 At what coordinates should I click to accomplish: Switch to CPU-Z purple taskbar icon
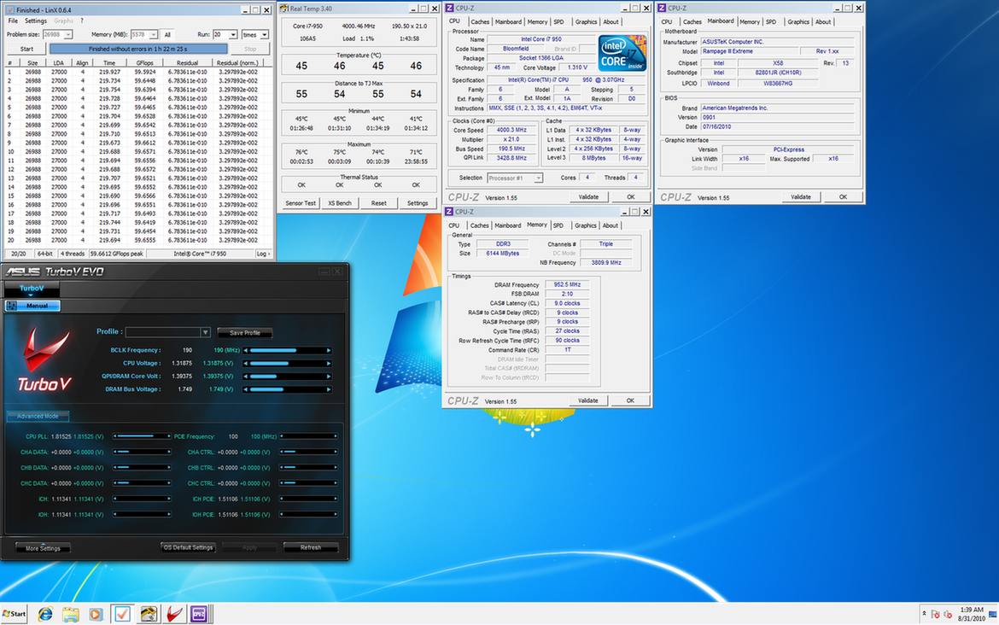tap(199, 614)
